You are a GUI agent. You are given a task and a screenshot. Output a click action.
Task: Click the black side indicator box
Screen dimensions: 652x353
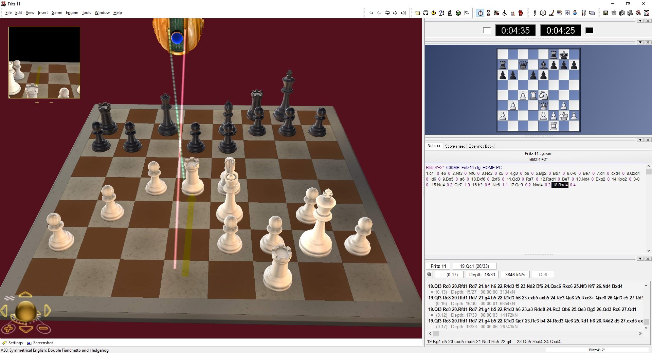click(x=590, y=31)
